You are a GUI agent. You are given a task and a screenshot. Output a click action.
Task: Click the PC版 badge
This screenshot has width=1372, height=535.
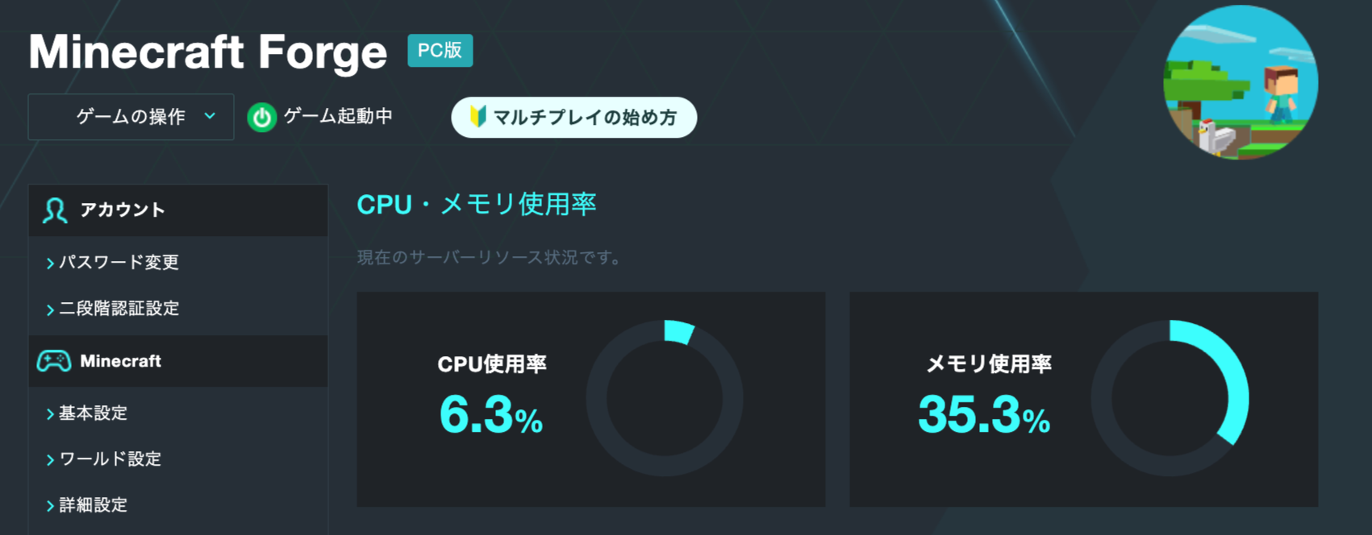pos(440,50)
